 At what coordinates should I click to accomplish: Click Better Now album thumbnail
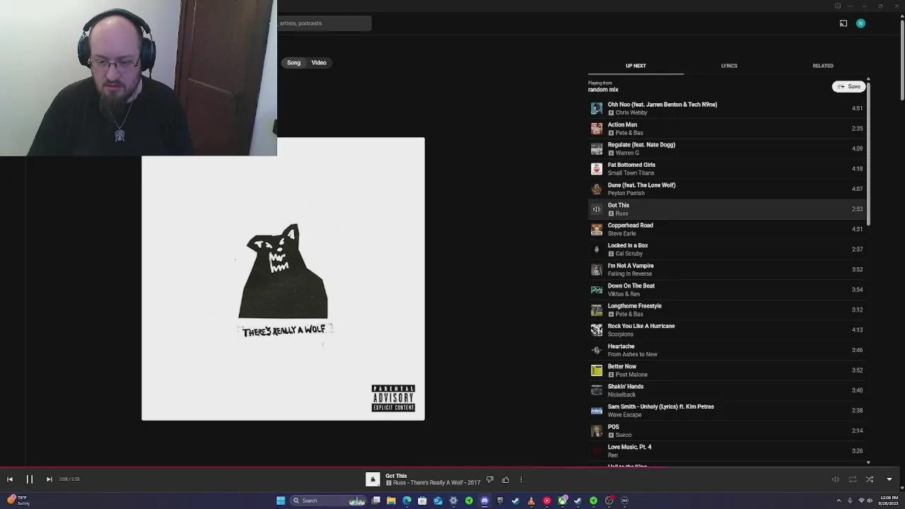coord(597,370)
